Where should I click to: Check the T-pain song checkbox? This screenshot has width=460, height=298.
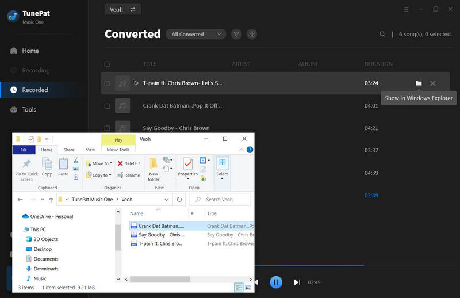coord(107,83)
